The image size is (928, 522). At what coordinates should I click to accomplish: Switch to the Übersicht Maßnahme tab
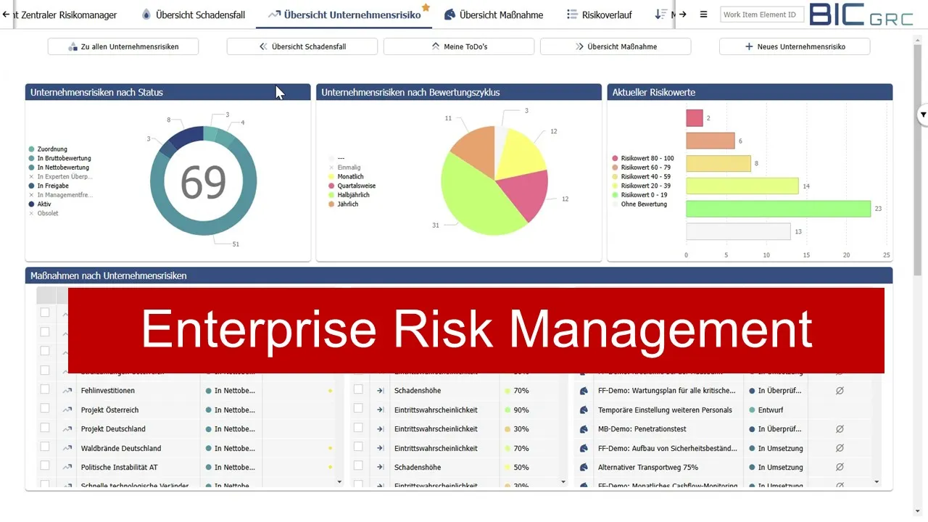click(494, 14)
